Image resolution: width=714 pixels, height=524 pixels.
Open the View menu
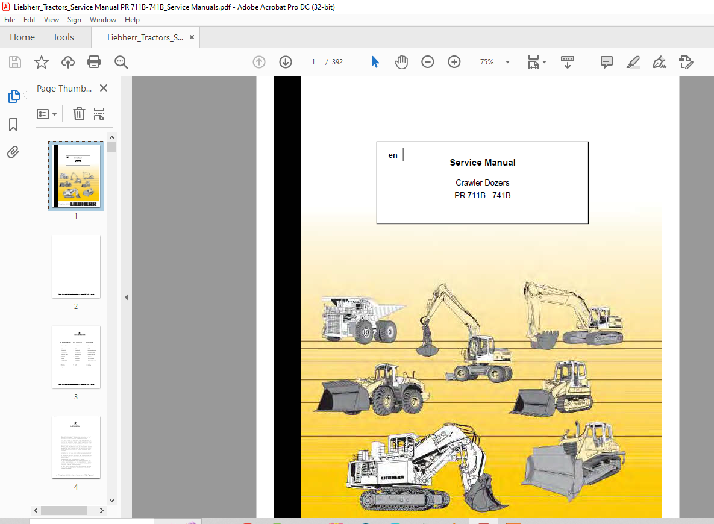click(51, 20)
